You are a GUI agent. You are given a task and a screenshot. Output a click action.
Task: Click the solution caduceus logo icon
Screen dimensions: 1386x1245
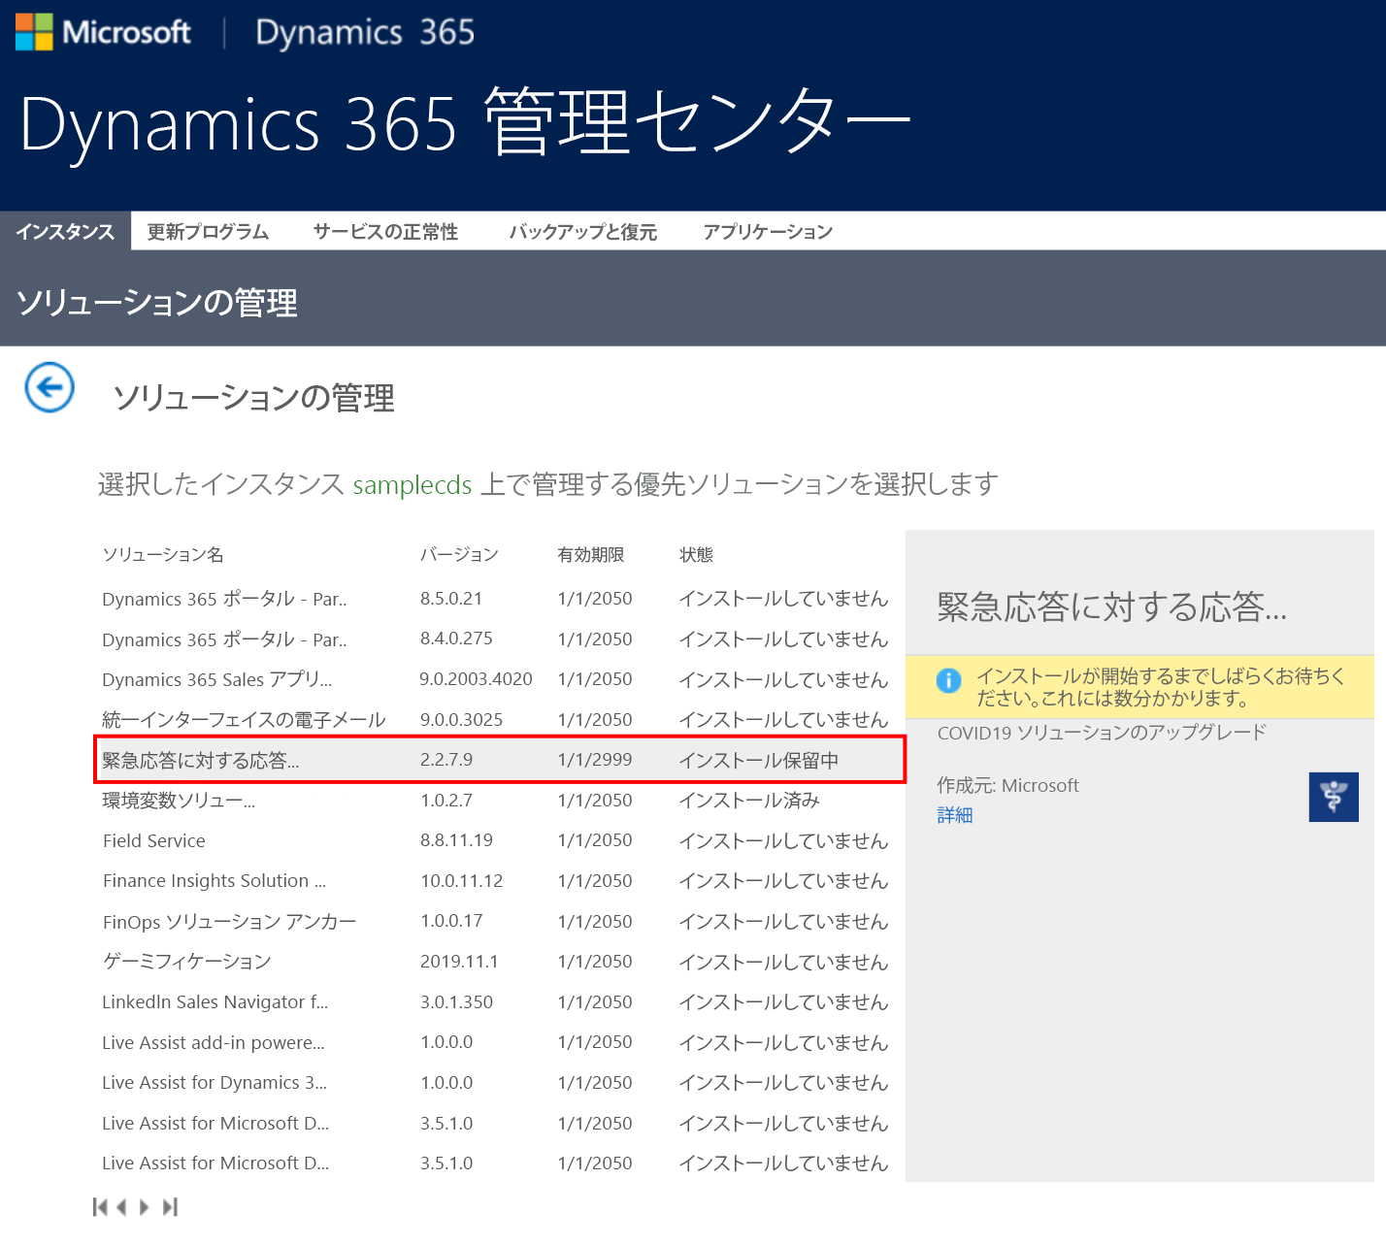tap(1334, 797)
